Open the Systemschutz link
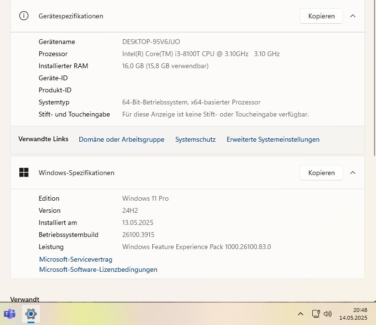This screenshot has width=376, height=325. 195,139
